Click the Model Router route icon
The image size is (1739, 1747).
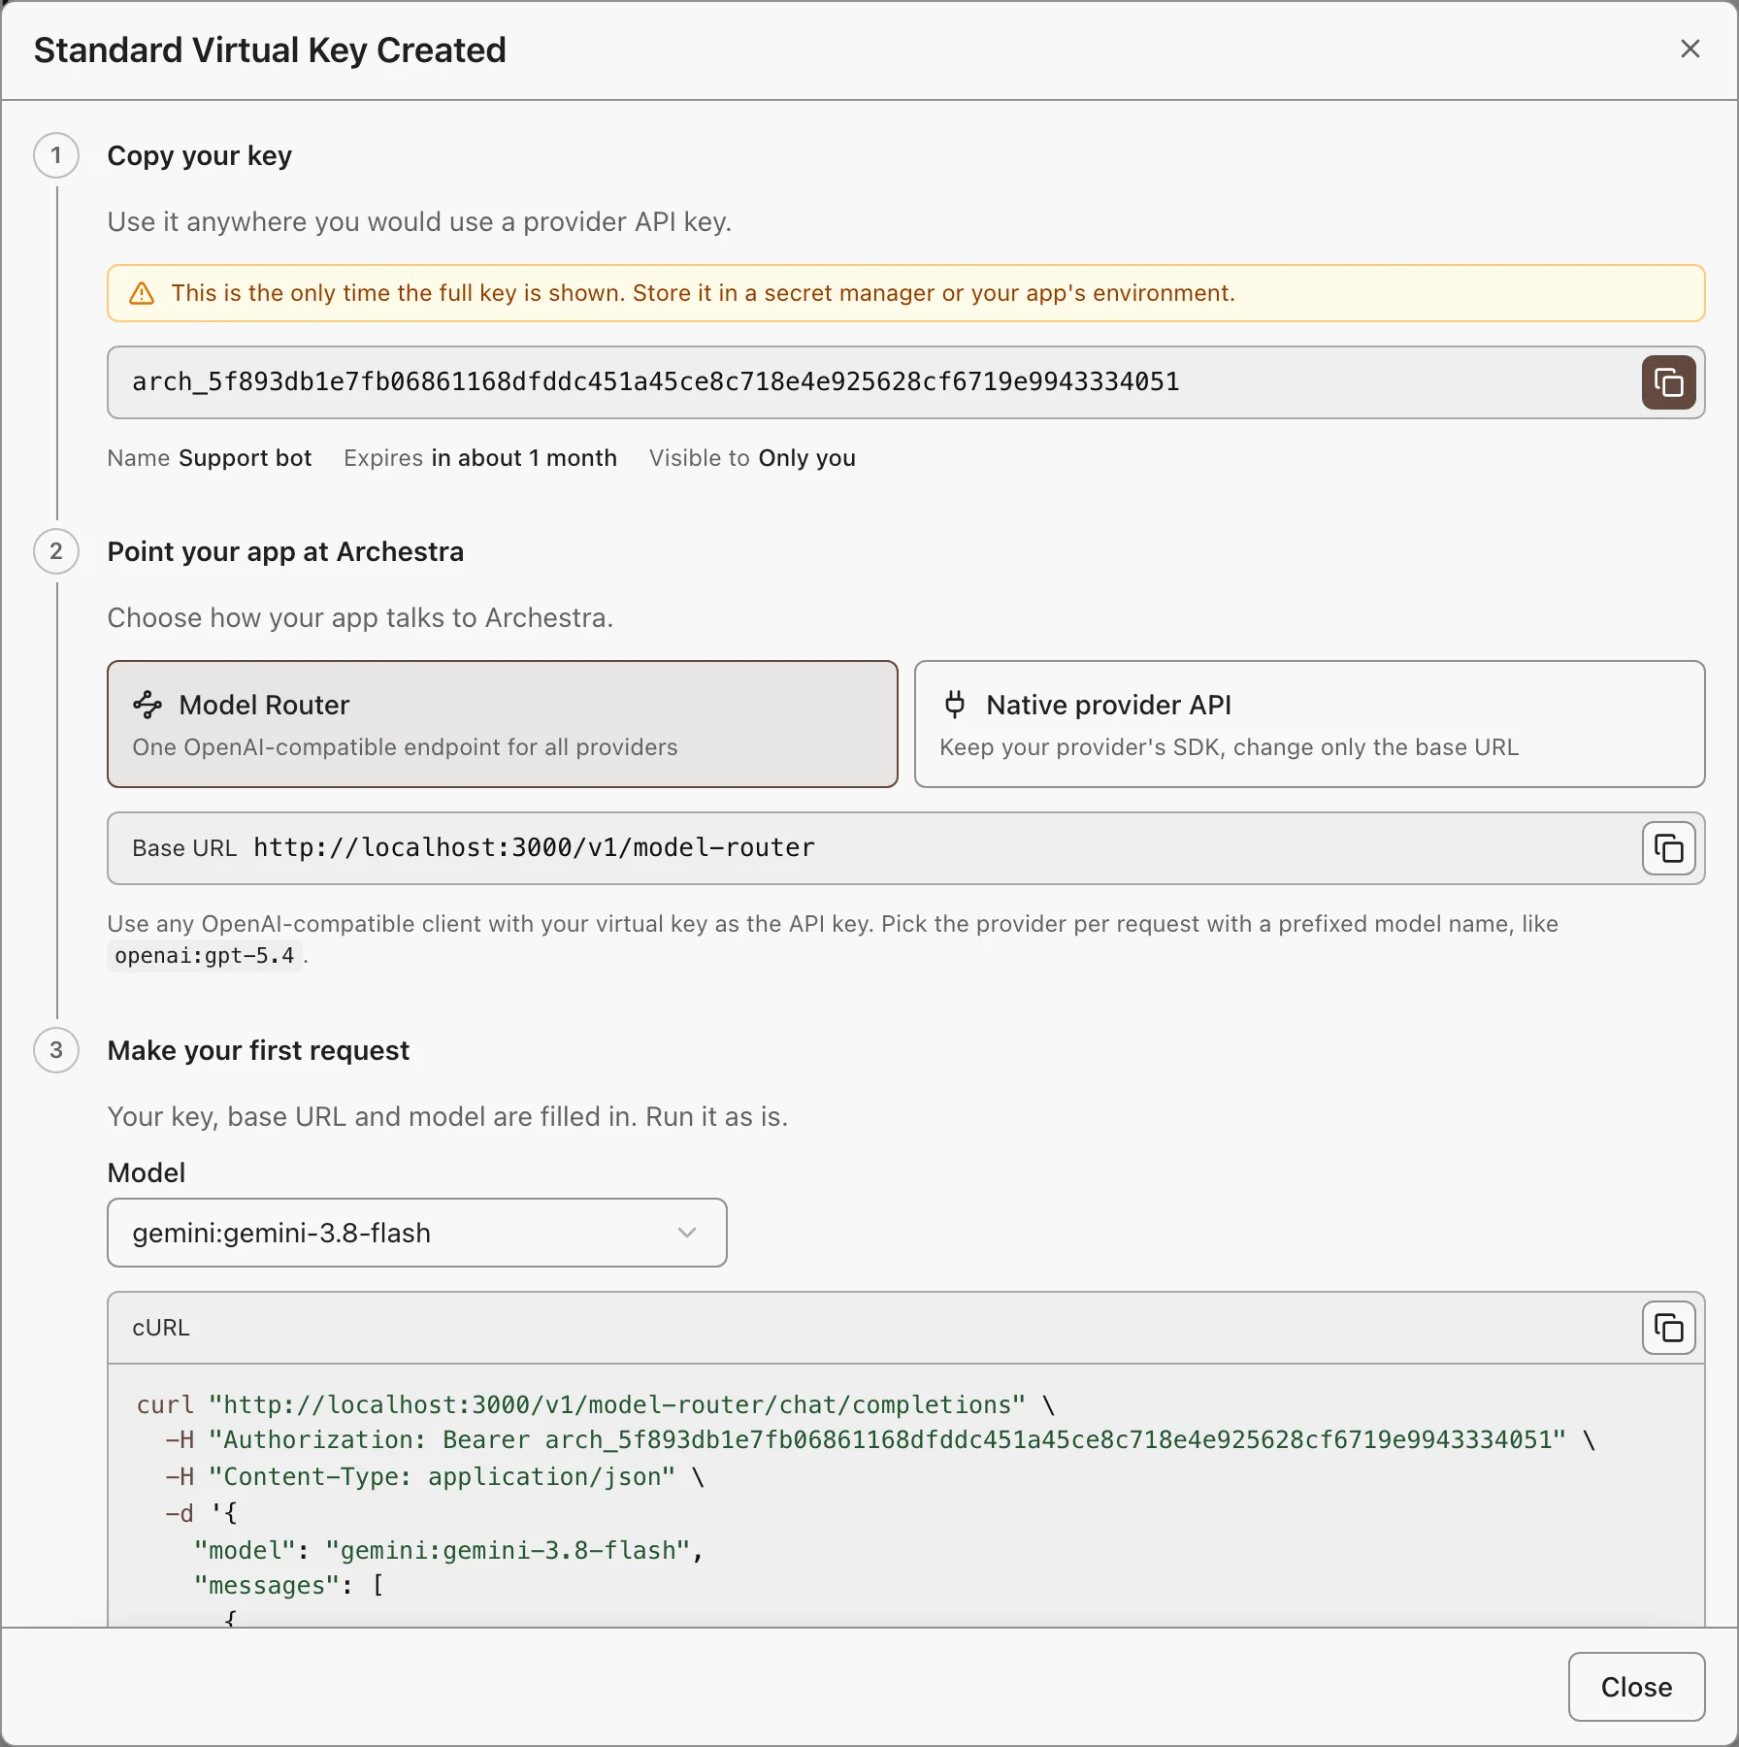(148, 705)
